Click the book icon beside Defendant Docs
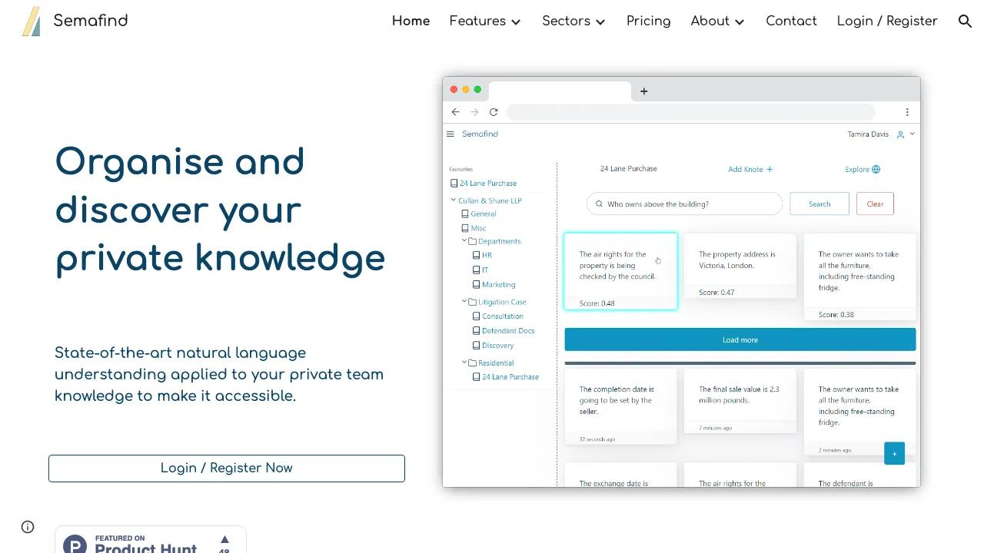The width and height of the screenshot is (984, 553). [476, 331]
